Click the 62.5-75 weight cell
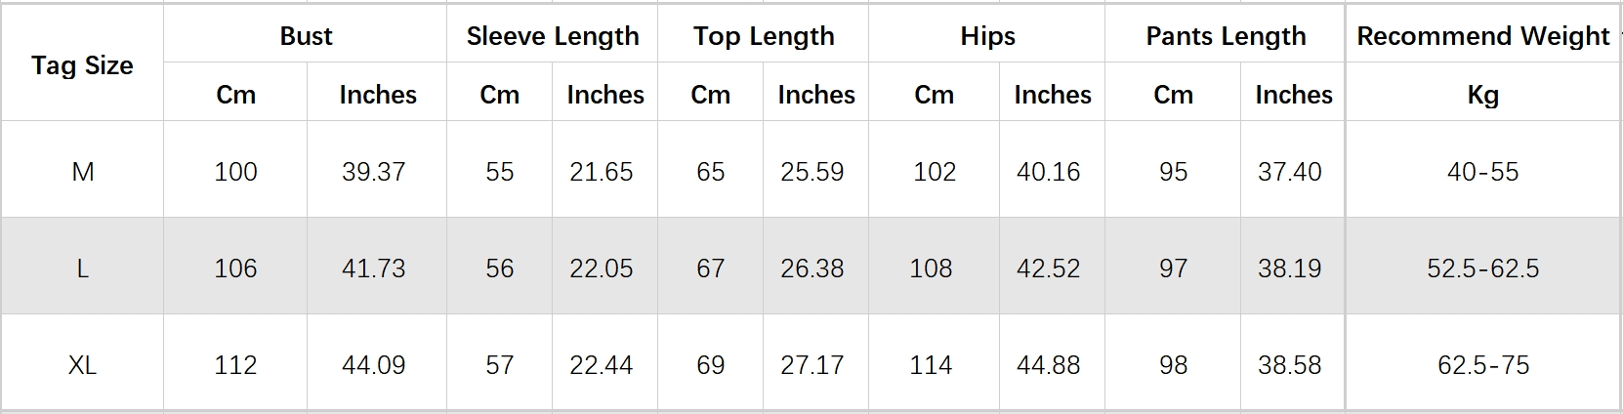The height and width of the screenshot is (414, 1623). click(x=1482, y=365)
